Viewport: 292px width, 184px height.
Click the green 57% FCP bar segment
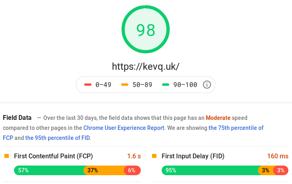(x=49, y=170)
